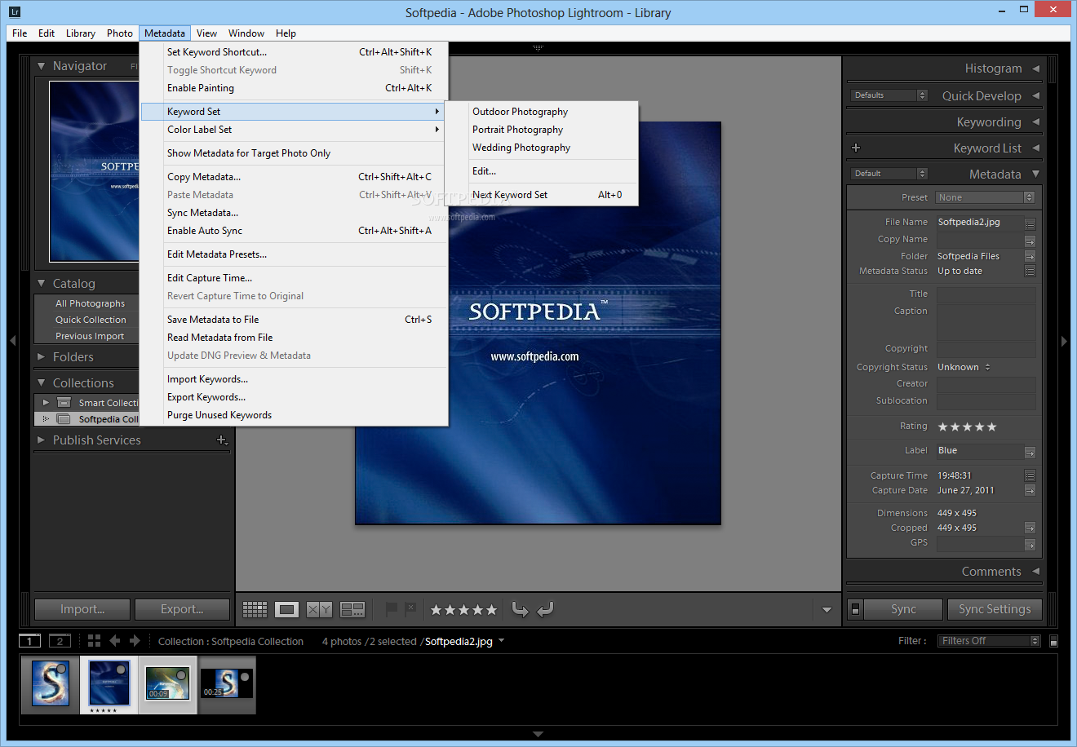Click GPS map arrow icon

click(x=1030, y=545)
